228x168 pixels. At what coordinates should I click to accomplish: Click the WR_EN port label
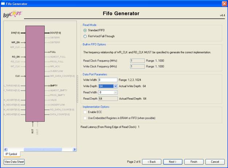15,43
